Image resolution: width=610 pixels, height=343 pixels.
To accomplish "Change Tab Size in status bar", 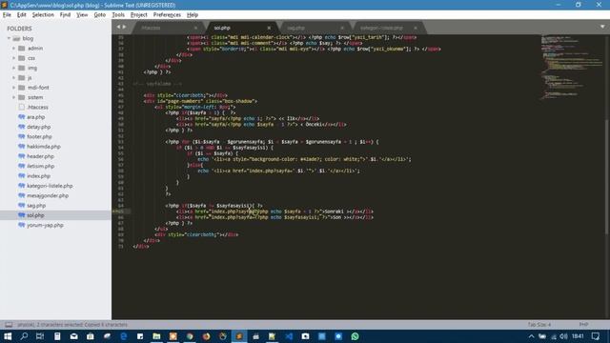I will [539, 324].
